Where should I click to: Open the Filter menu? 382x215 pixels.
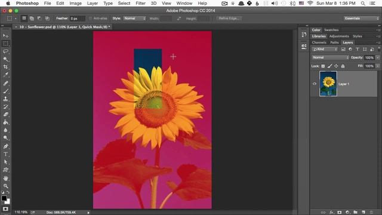140,4
